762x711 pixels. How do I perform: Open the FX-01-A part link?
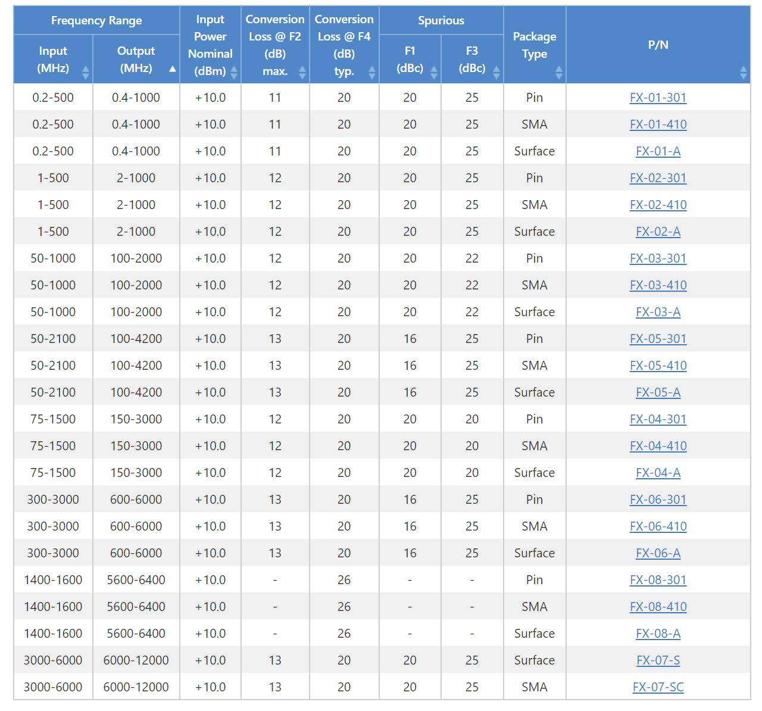tap(658, 151)
